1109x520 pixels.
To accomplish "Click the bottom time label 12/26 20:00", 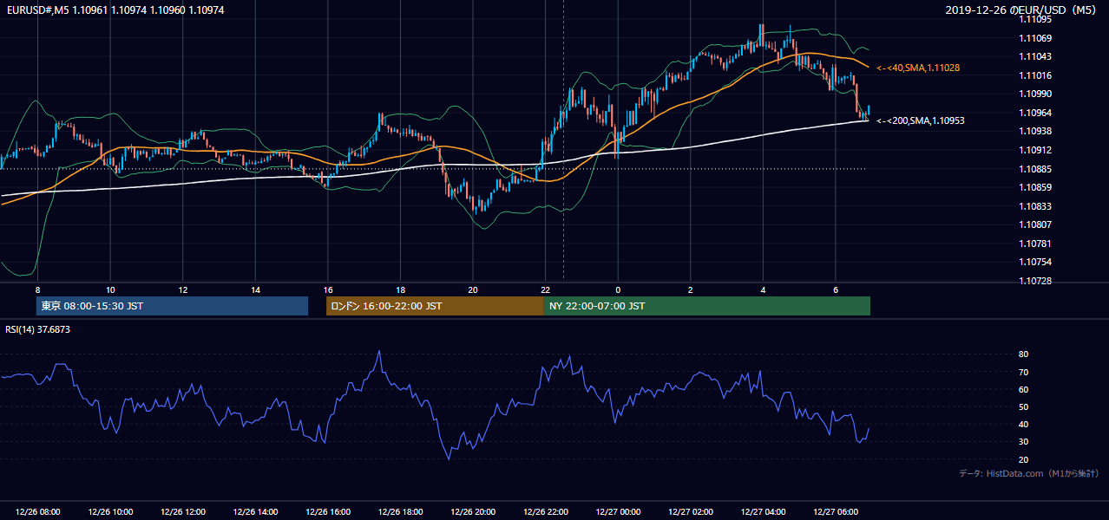I will click(473, 512).
